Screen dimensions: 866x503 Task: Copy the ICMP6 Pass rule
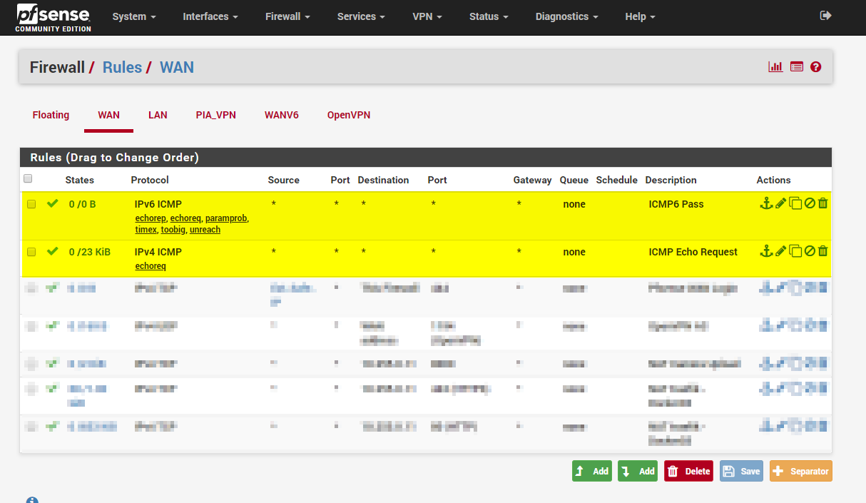(x=795, y=204)
